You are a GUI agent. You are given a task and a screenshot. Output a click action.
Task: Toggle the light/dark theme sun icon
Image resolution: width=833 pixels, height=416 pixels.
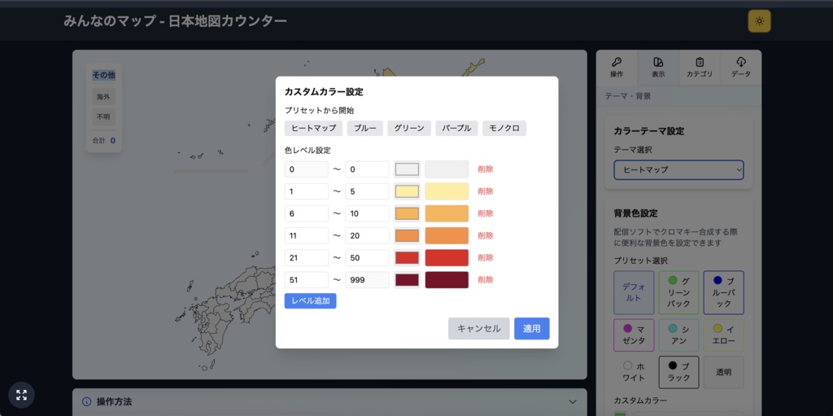pos(759,21)
